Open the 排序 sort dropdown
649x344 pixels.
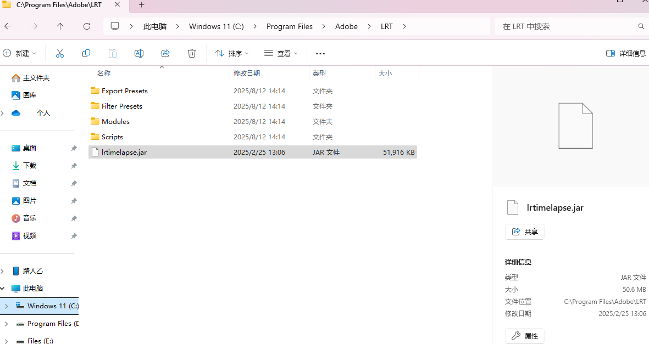(x=232, y=53)
